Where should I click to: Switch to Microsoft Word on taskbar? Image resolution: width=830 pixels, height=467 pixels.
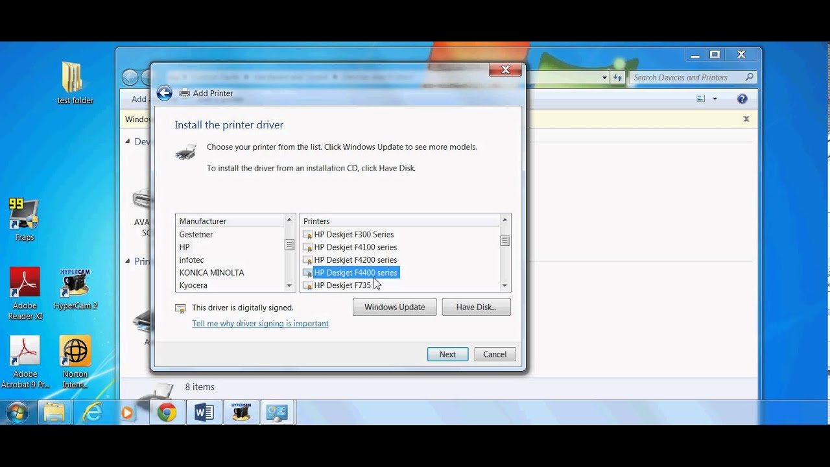204,413
